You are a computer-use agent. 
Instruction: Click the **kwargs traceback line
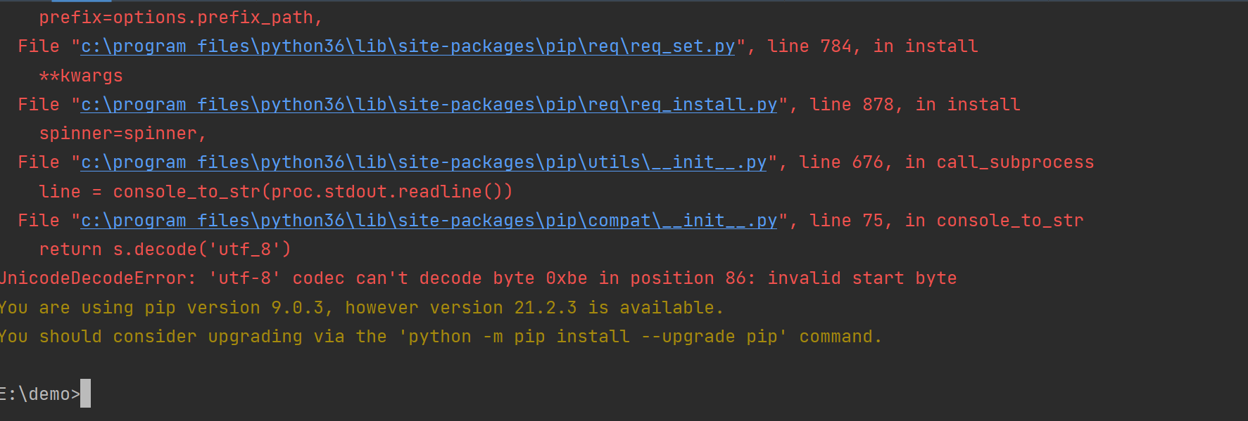click(x=81, y=76)
